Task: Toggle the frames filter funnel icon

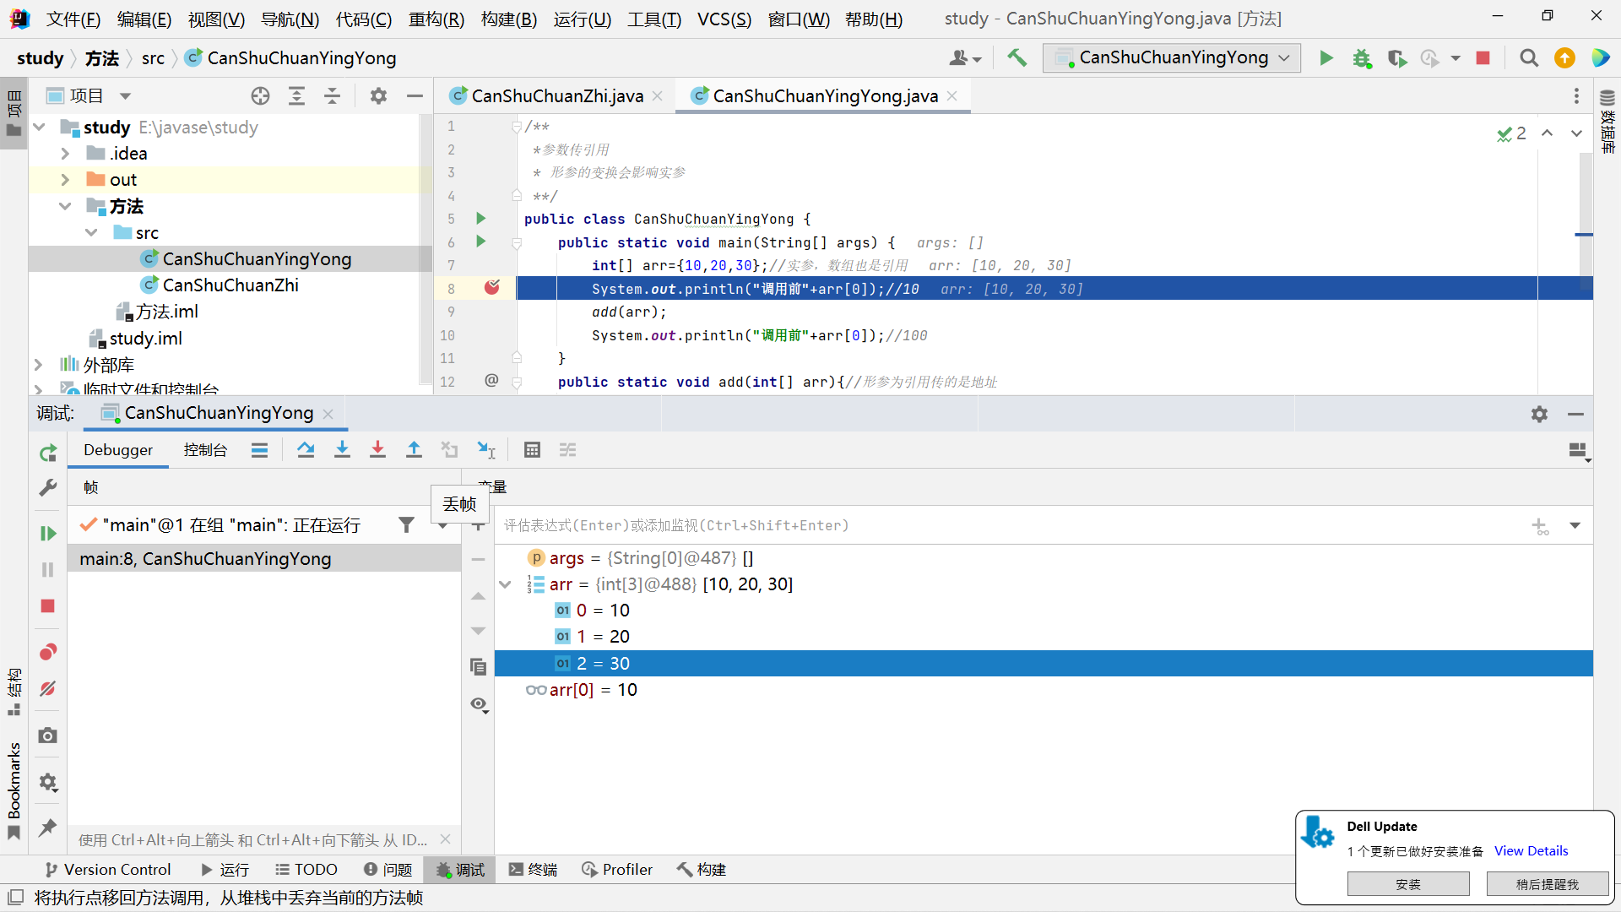Action: 406,525
